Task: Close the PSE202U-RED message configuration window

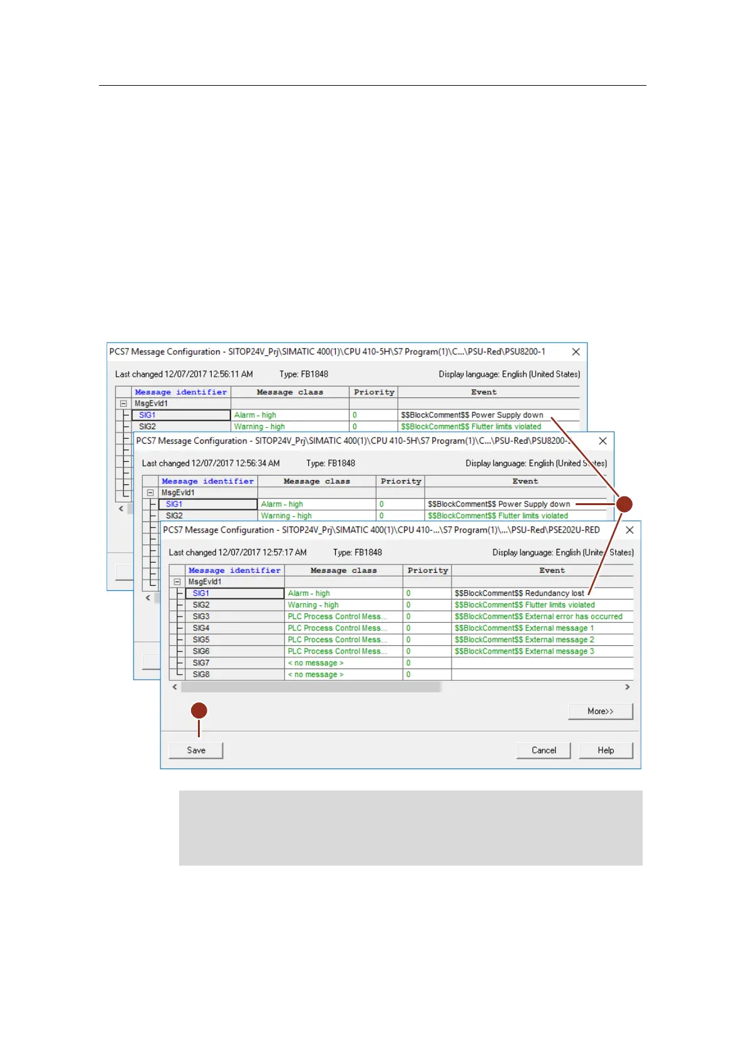Action: (x=629, y=530)
